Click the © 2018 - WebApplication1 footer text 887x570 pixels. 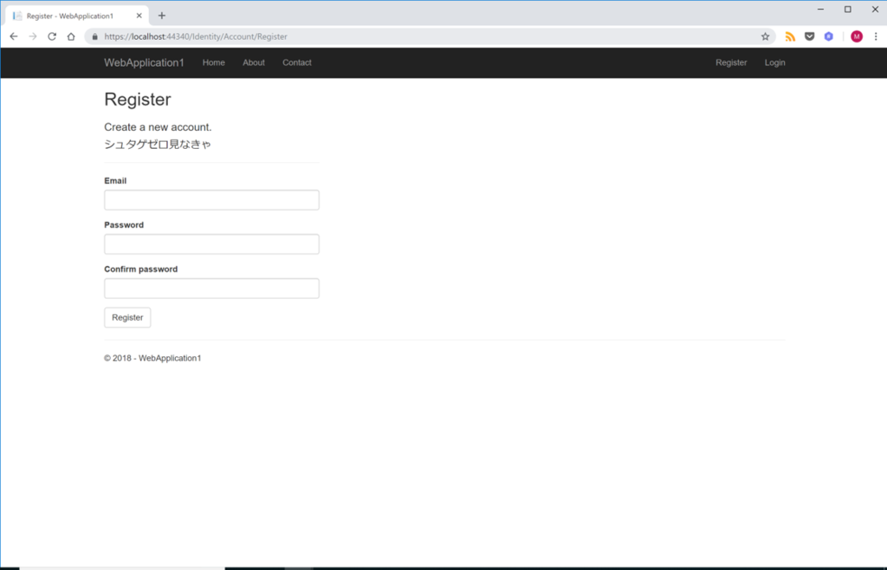click(152, 358)
